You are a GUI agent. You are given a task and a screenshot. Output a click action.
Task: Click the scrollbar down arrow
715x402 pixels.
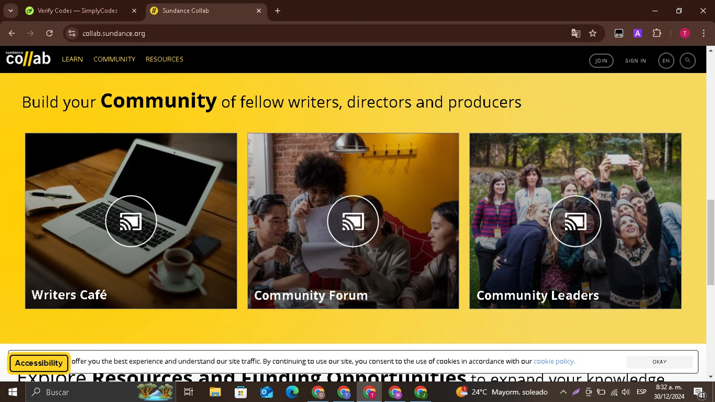click(x=711, y=377)
